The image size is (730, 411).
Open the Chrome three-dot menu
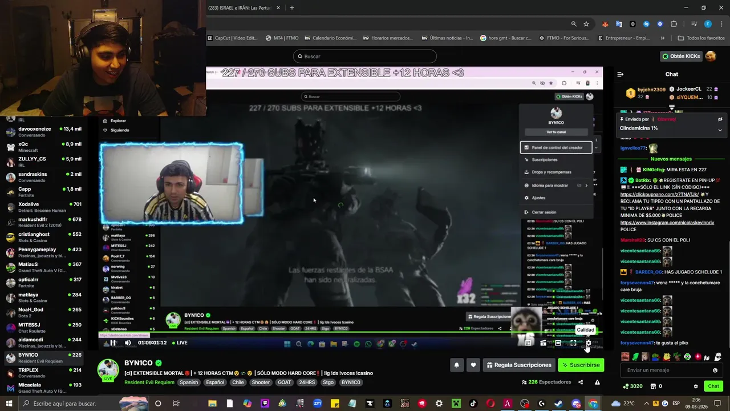tap(721, 24)
